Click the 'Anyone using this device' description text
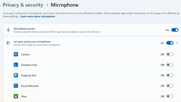This screenshot has width=181, height=102. (x=57, y=32)
